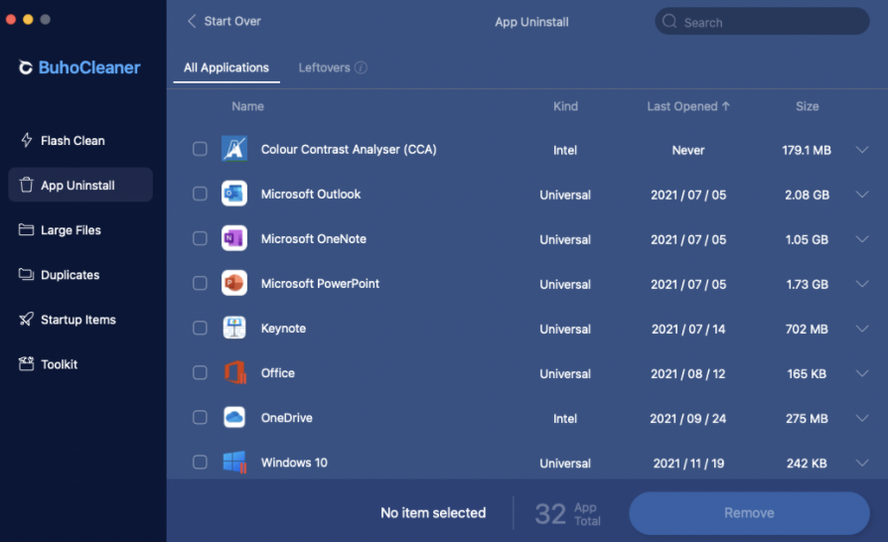Click the Windows 10 date 2021 / 11 / 19
This screenshot has width=888, height=542.
[688, 464]
